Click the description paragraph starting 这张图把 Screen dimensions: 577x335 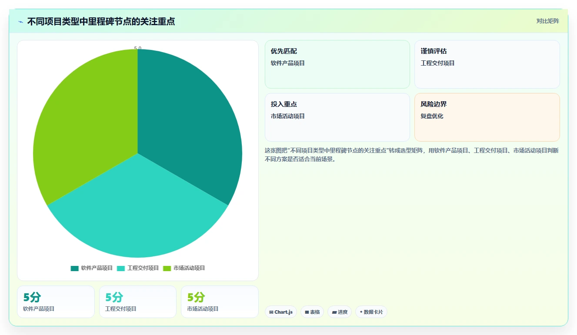[x=412, y=155]
